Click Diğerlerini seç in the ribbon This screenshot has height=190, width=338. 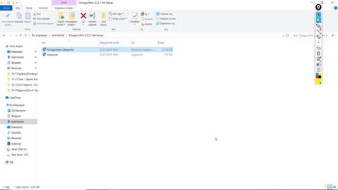pyautogui.click(x=165, y=23)
